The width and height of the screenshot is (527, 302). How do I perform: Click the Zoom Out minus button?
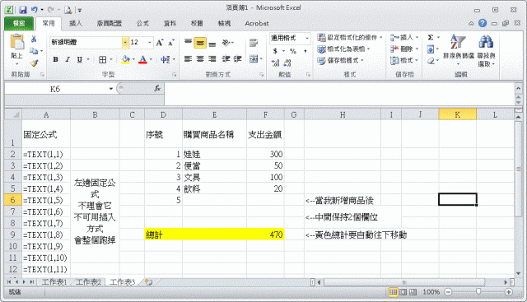(x=448, y=292)
